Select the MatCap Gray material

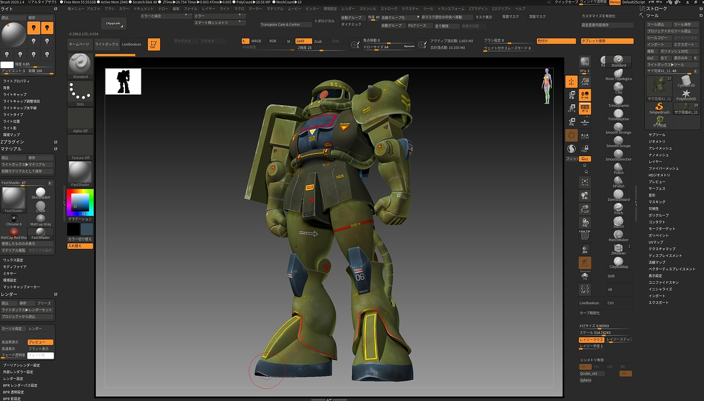(40, 220)
